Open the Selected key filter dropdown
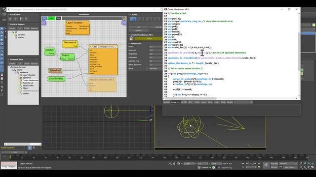The width and height of the screenshot is (316, 177). pyautogui.click(x=288, y=164)
